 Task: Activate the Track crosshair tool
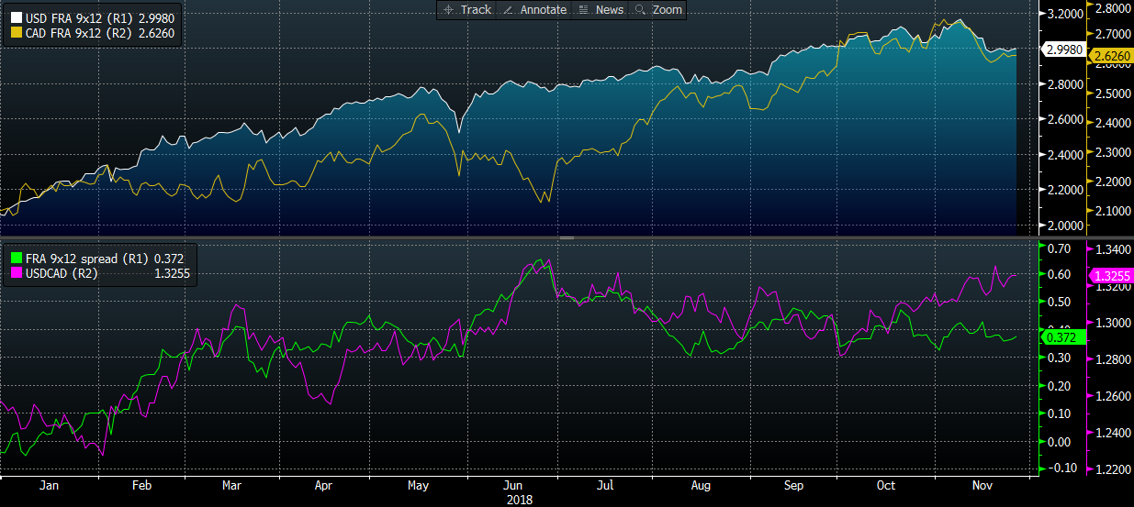[467, 9]
